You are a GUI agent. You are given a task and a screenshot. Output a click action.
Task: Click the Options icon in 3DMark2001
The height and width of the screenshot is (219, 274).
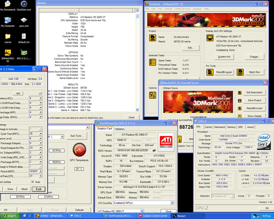(x=152, y=95)
